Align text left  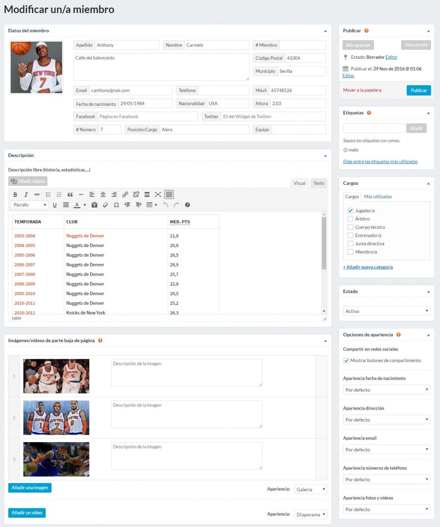point(92,195)
